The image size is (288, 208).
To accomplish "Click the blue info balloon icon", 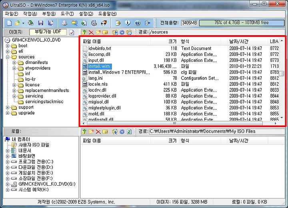I will point(128,23).
